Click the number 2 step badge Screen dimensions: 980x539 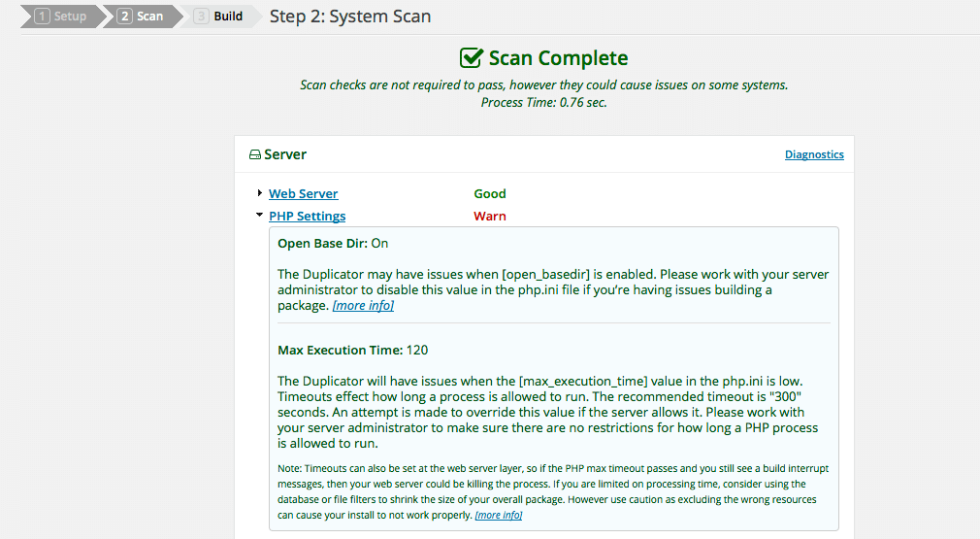pos(124,17)
